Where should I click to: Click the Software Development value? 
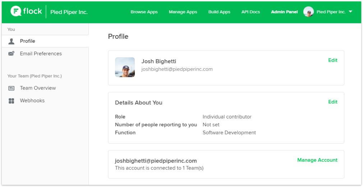229,133
